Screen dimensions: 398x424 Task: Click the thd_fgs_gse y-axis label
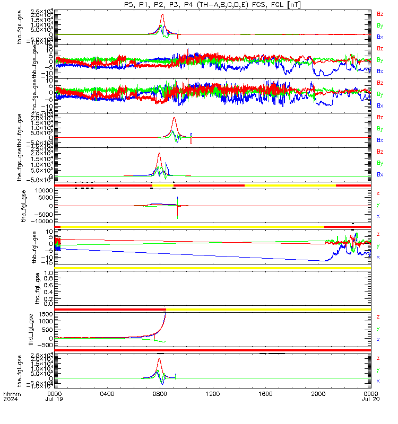click(x=19, y=130)
